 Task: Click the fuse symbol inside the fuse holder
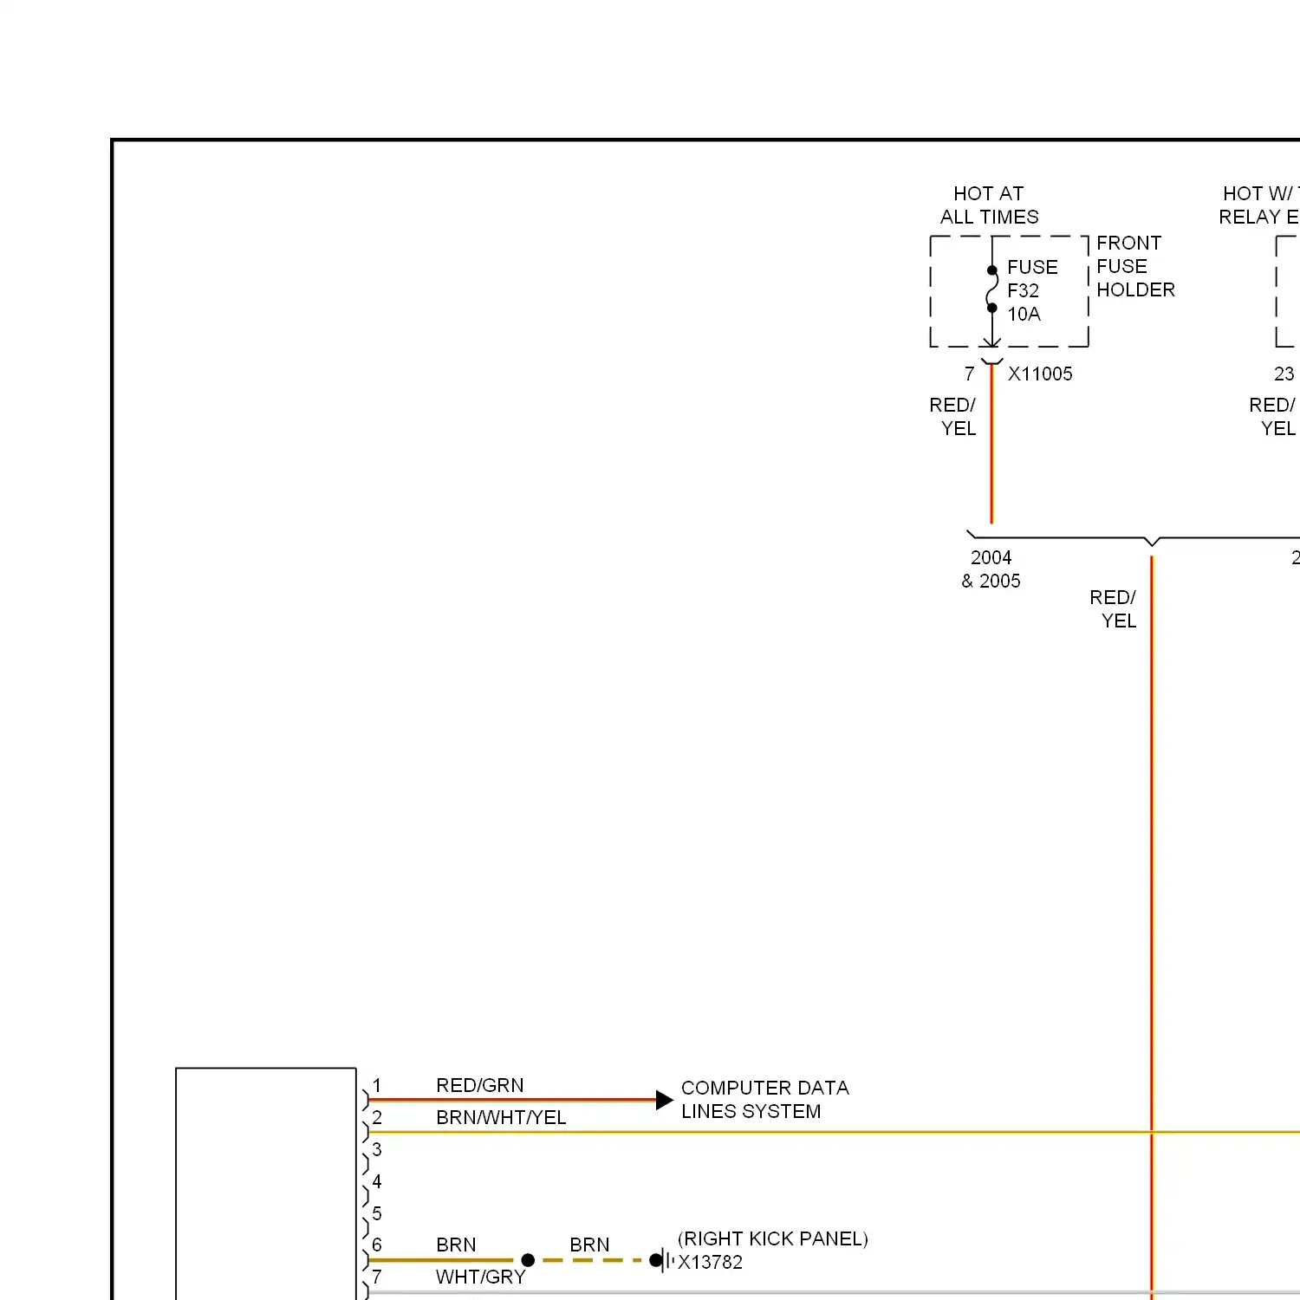point(992,289)
